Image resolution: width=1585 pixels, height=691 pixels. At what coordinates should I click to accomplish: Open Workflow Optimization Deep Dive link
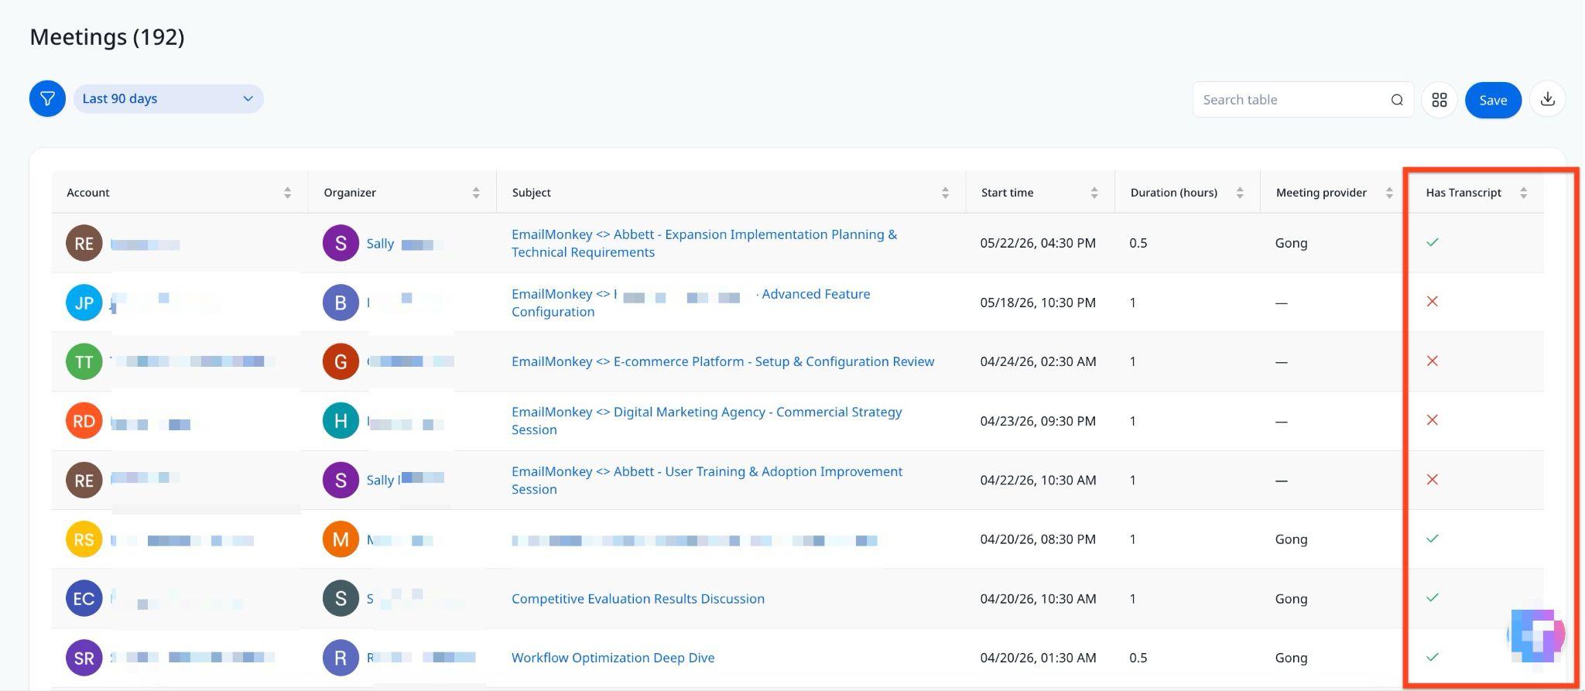click(x=613, y=658)
